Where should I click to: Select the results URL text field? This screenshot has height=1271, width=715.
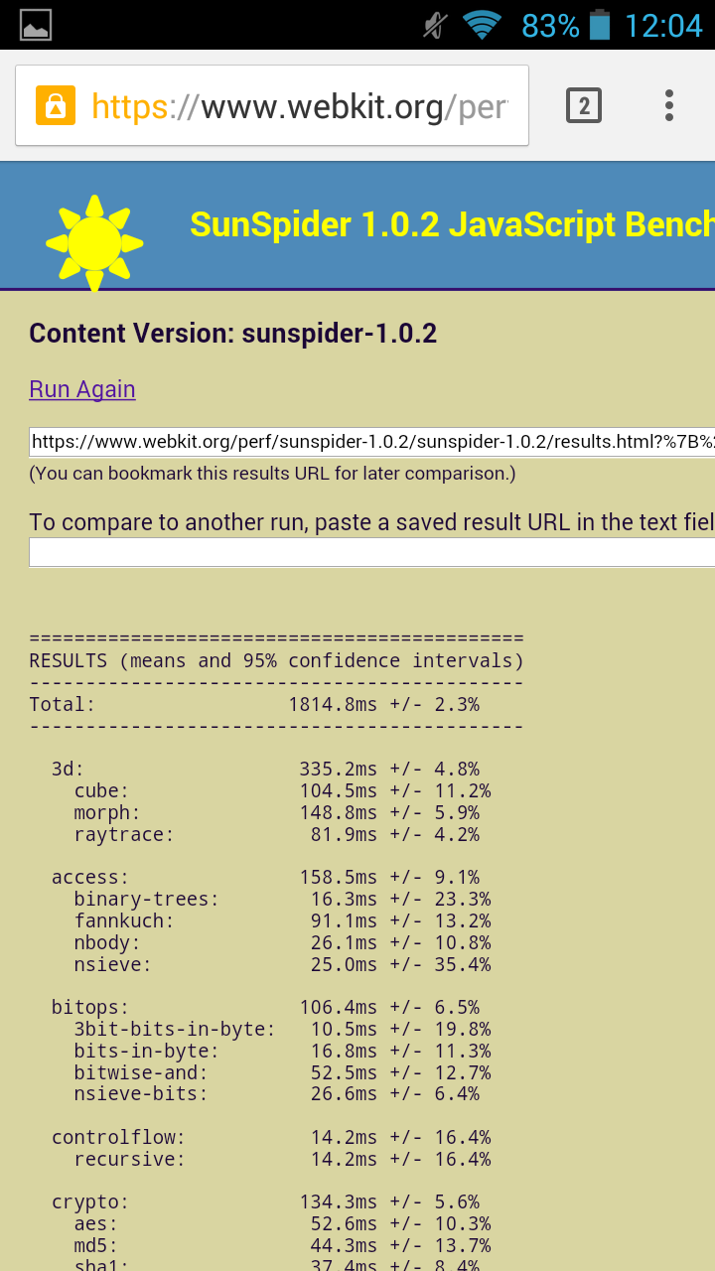coord(372,442)
